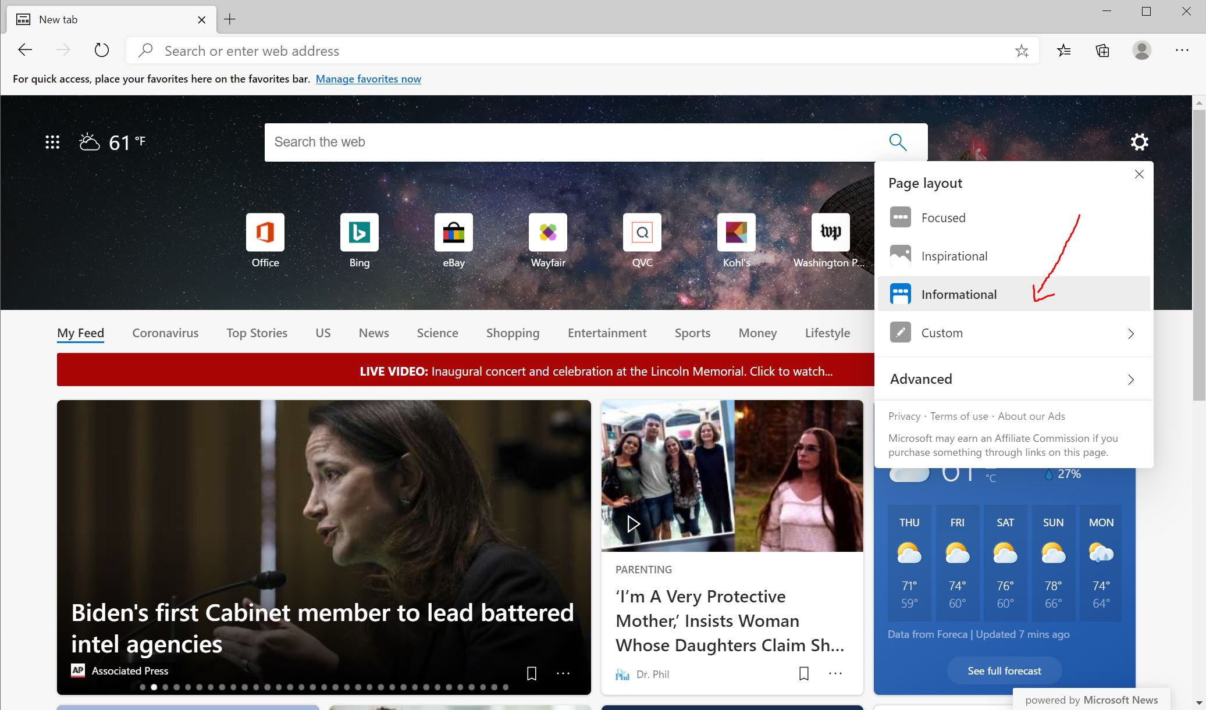Image resolution: width=1206 pixels, height=710 pixels.
Task: Click the Manage favorites now link
Action: click(368, 79)
